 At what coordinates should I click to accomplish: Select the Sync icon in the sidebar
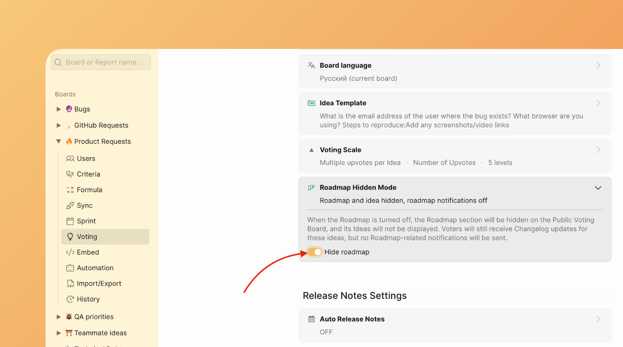point(70,205)
